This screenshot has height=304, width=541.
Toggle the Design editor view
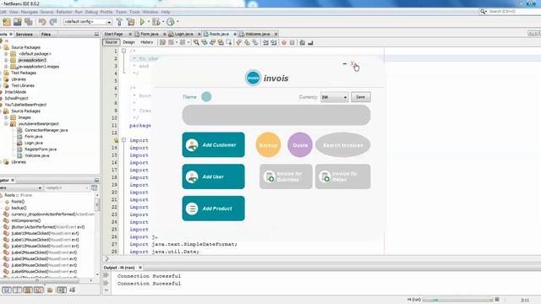coord(128,42)
